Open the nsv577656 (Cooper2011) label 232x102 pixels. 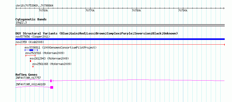click(x=33, y=37)
